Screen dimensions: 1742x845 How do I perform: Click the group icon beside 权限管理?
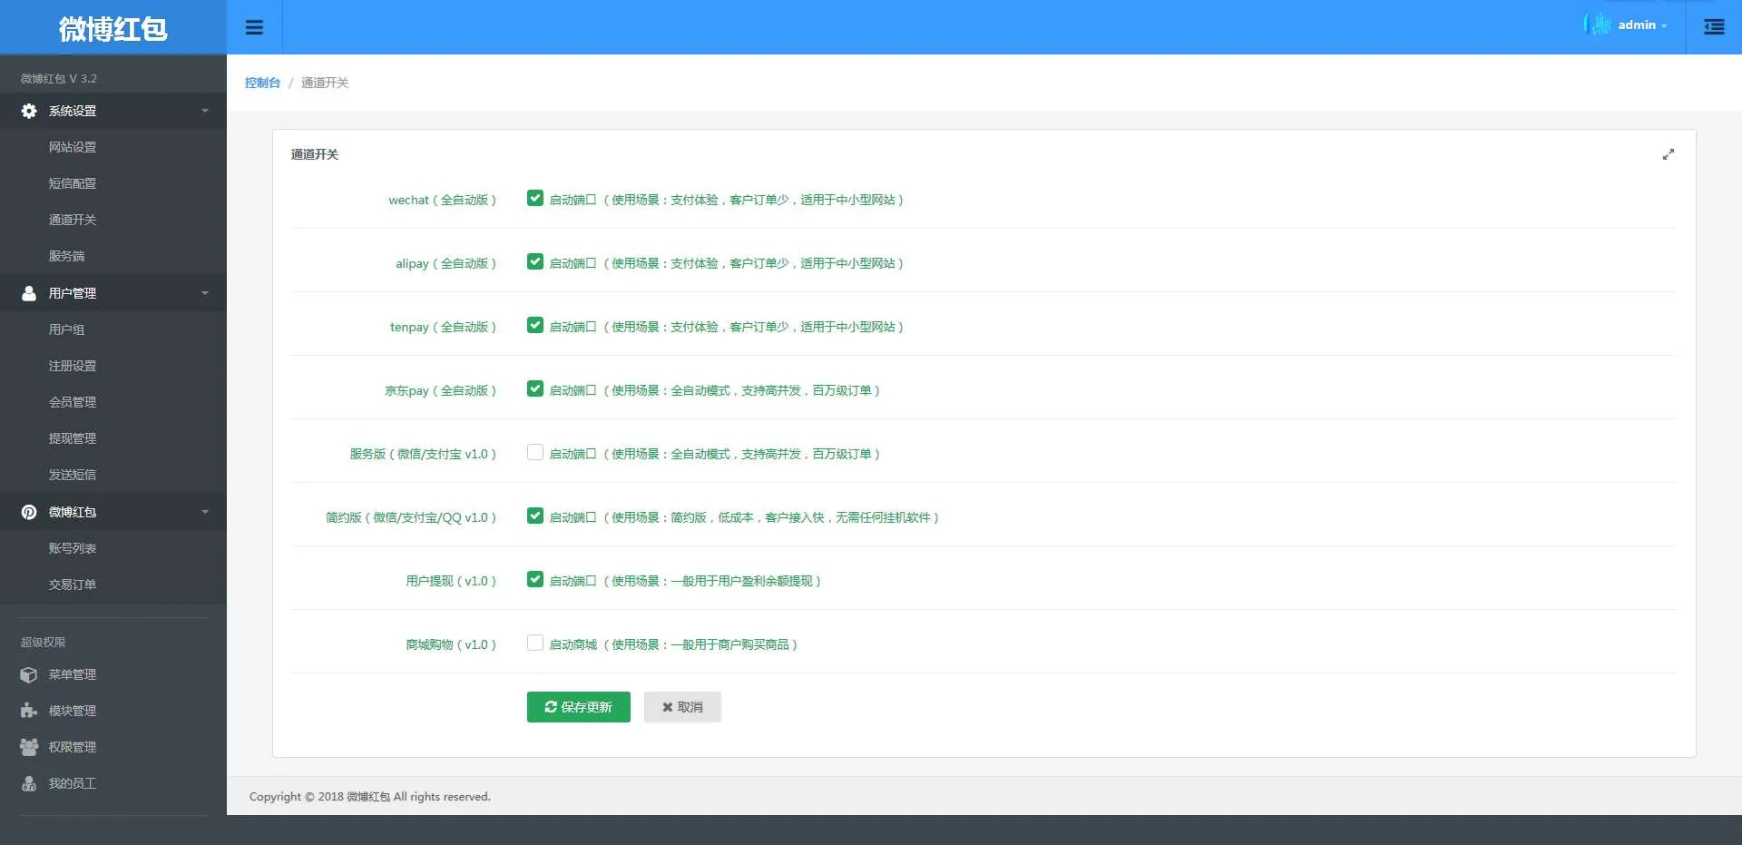pyautogui.click(x=29, y=747)
